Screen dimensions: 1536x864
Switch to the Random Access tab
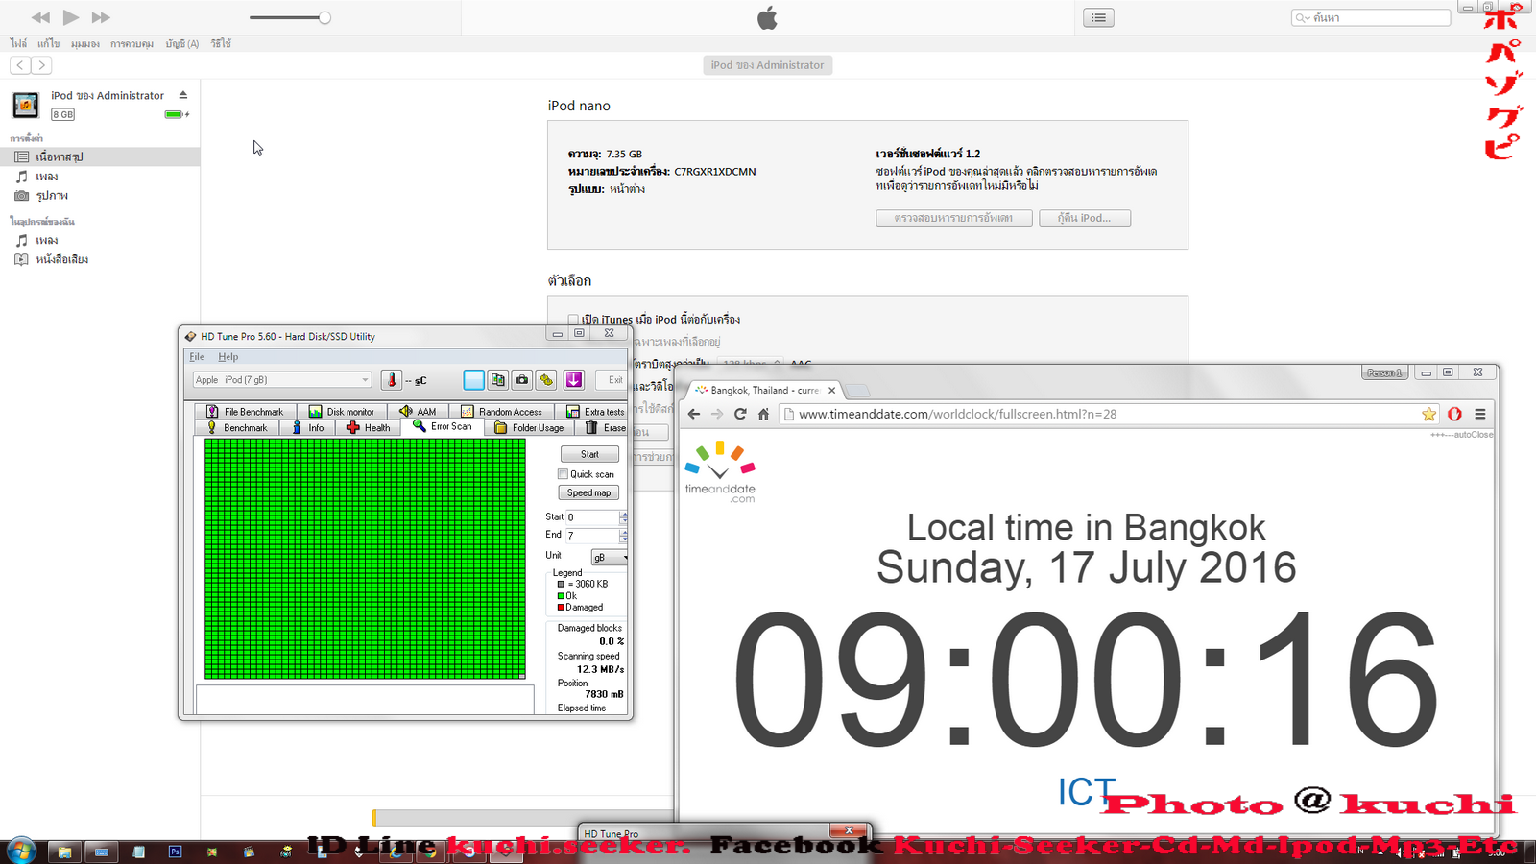pyautogui.click(x=501, y=411)
